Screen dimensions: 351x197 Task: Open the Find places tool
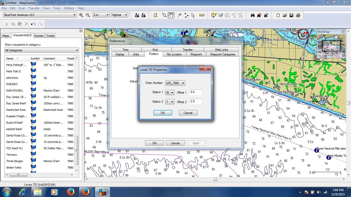pos(253,15)
